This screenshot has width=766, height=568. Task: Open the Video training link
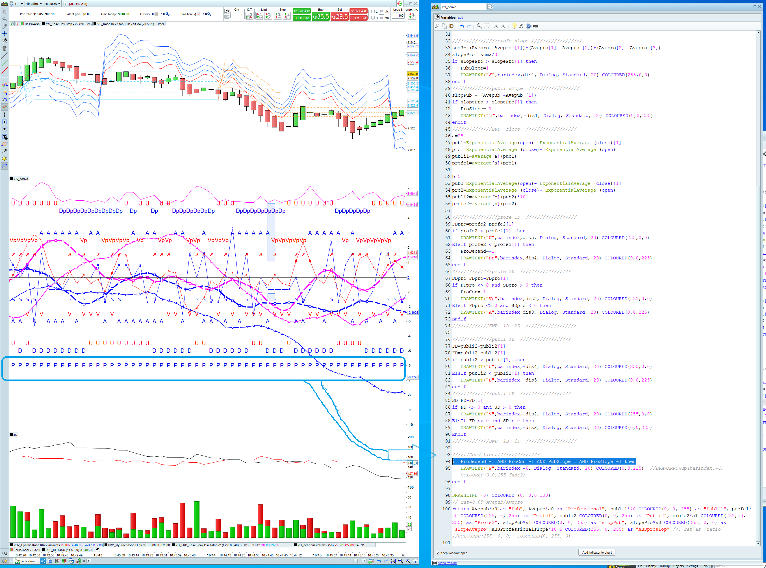447,563
